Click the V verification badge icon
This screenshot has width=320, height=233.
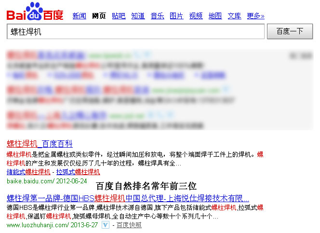(x=105, y=225)
